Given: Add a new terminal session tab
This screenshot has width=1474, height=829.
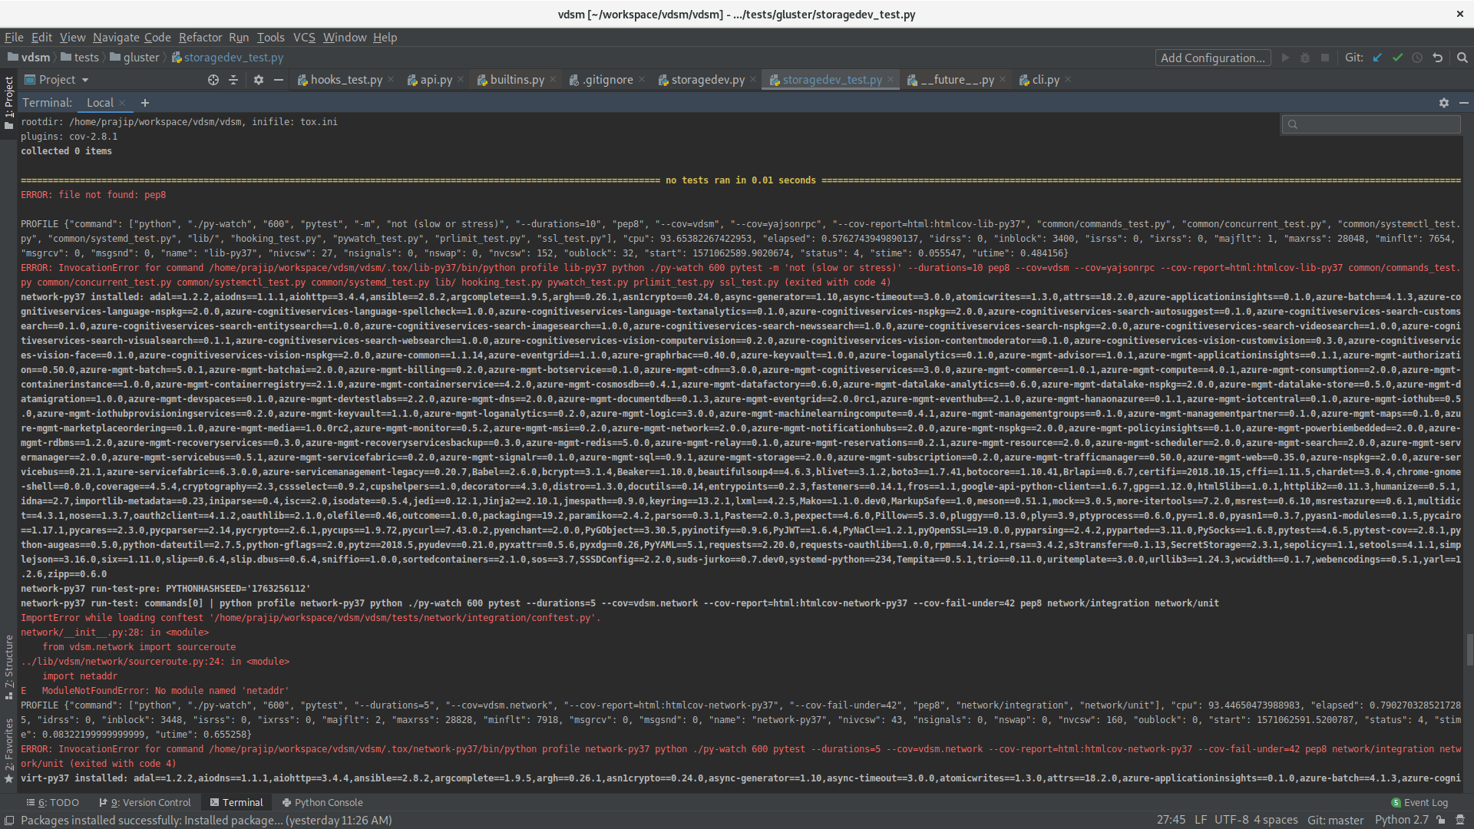Looking at the screenshot, I should 144,103.
